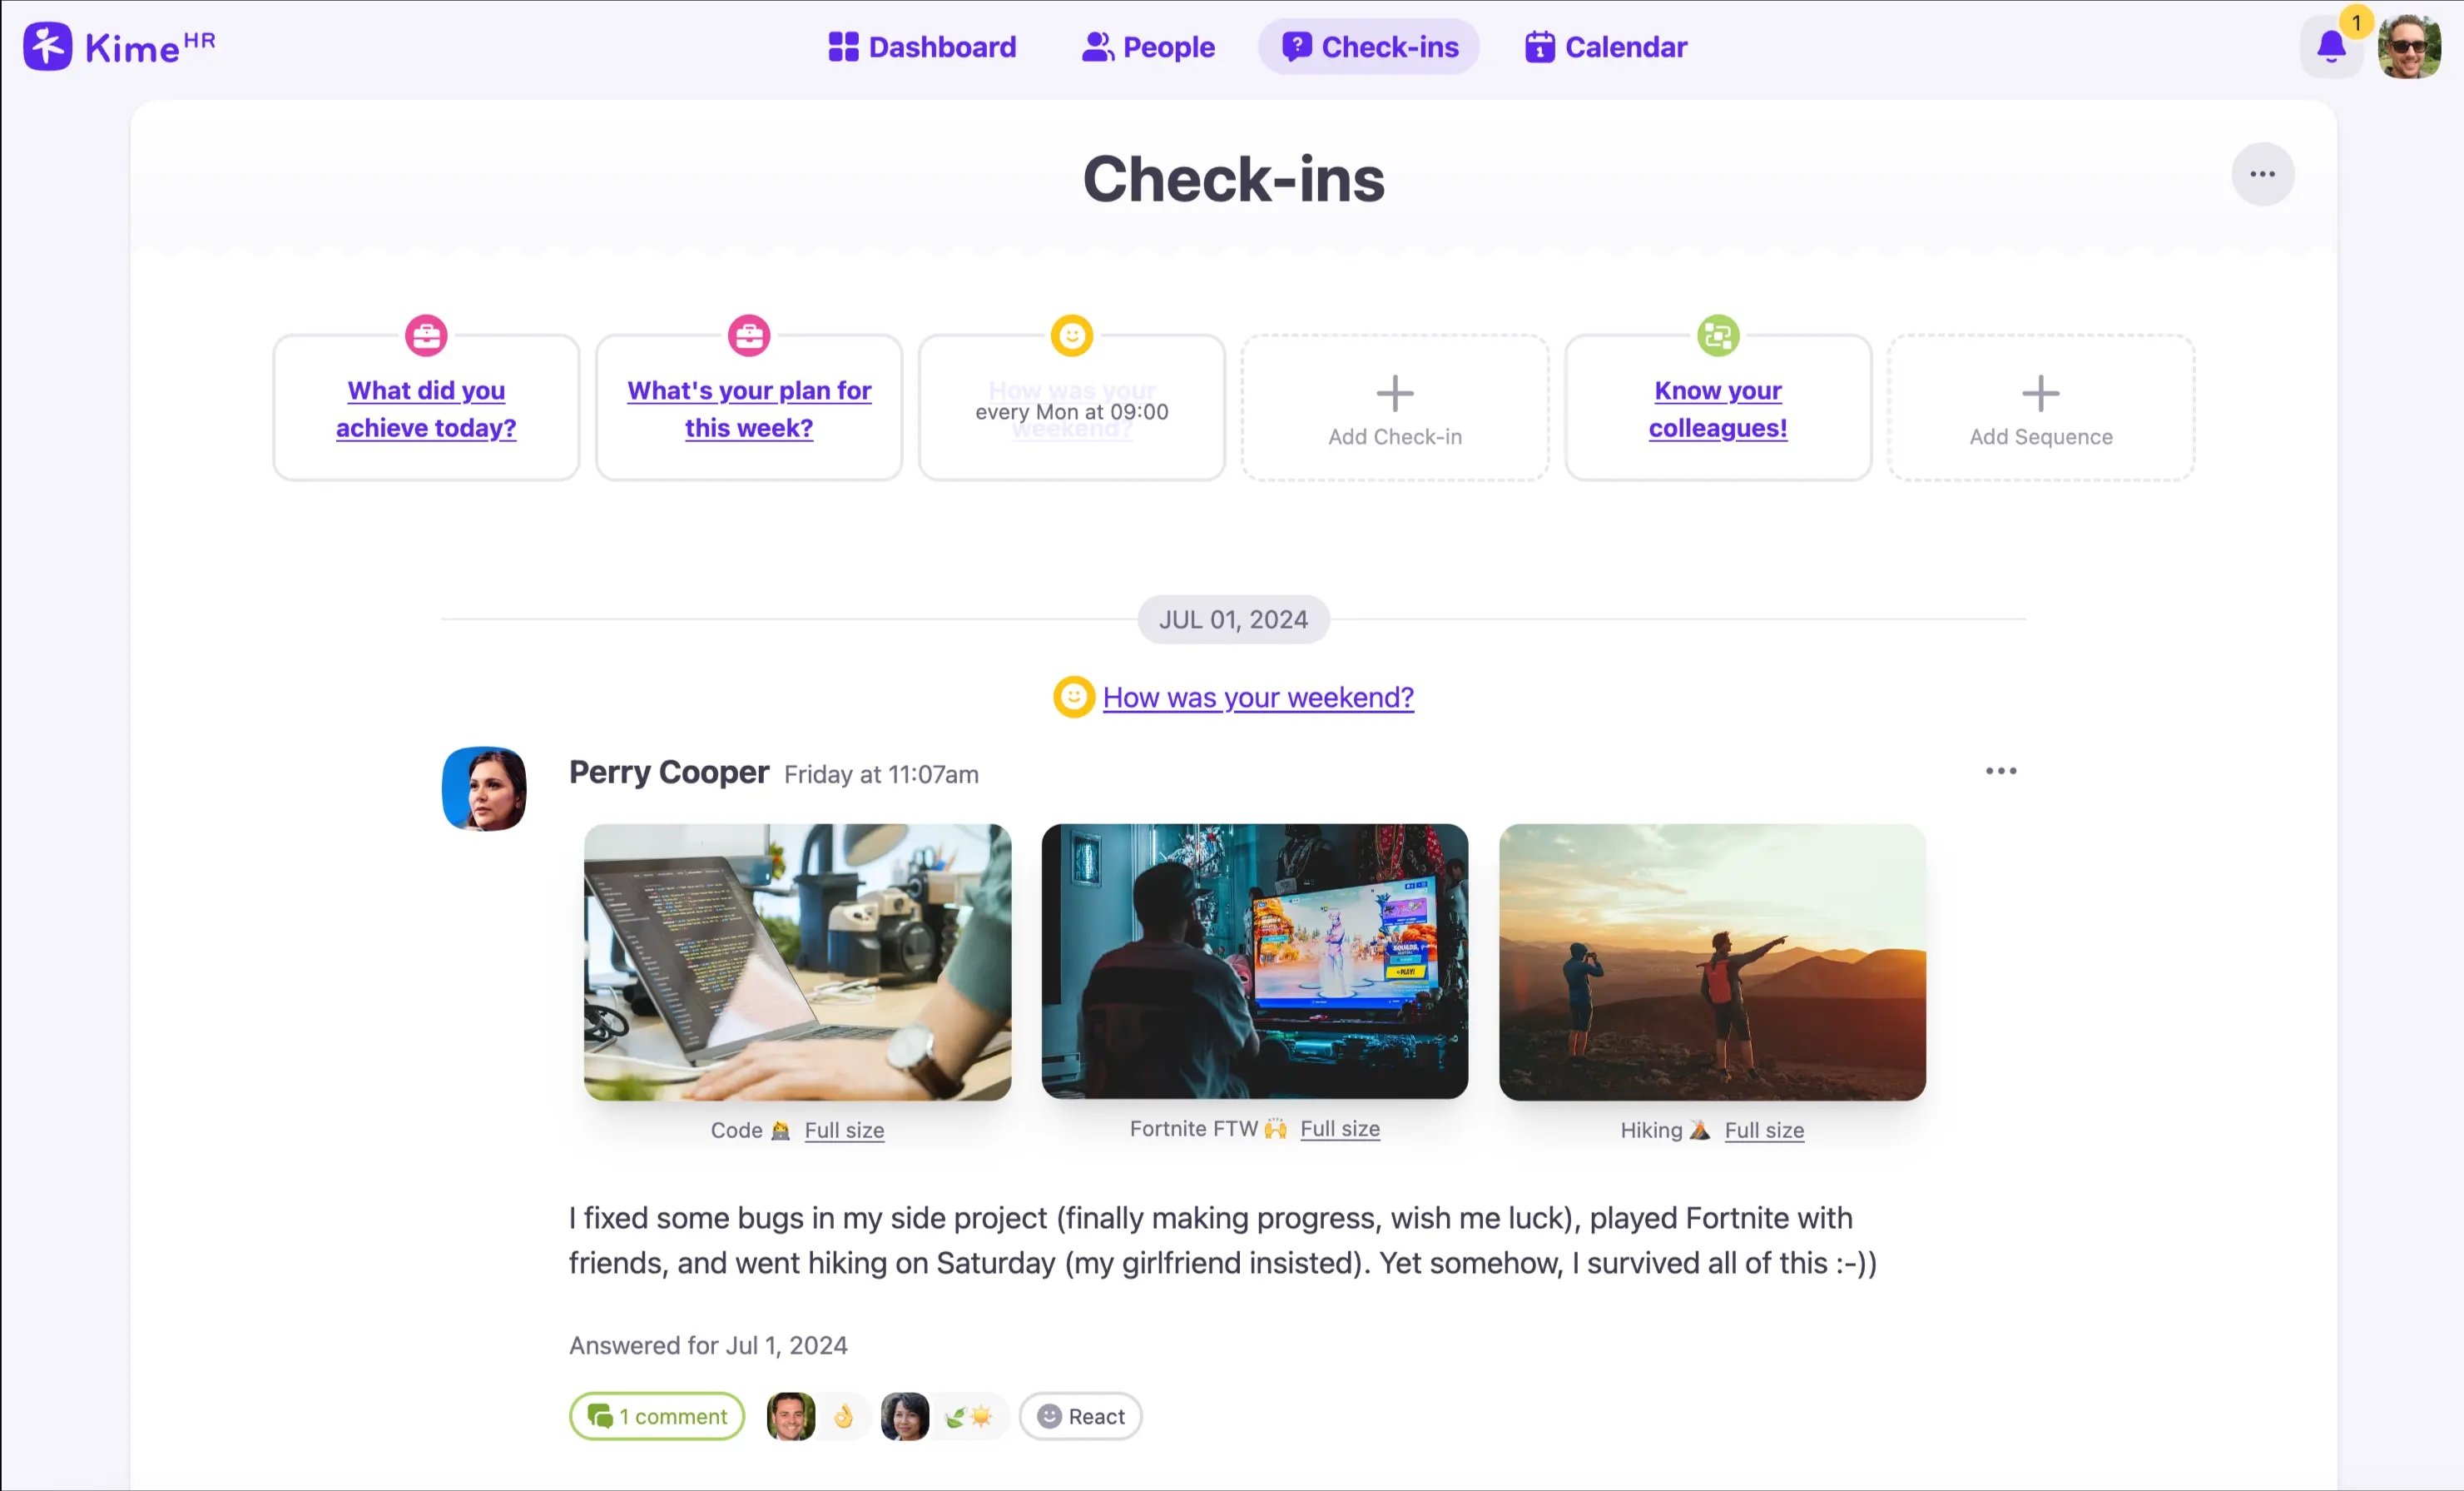The height and width of the screenshot is (1491, 2464).
Task: Click the green icon above Know your colleagues
Action: point(1717,335)
